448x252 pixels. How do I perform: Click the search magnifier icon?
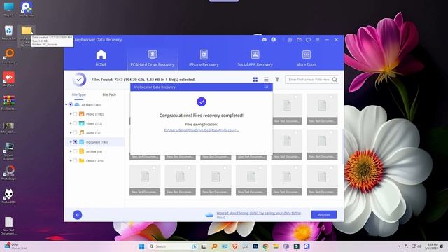[x=335, y=79]
